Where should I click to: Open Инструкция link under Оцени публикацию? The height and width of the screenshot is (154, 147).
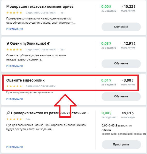click(14, 66)
